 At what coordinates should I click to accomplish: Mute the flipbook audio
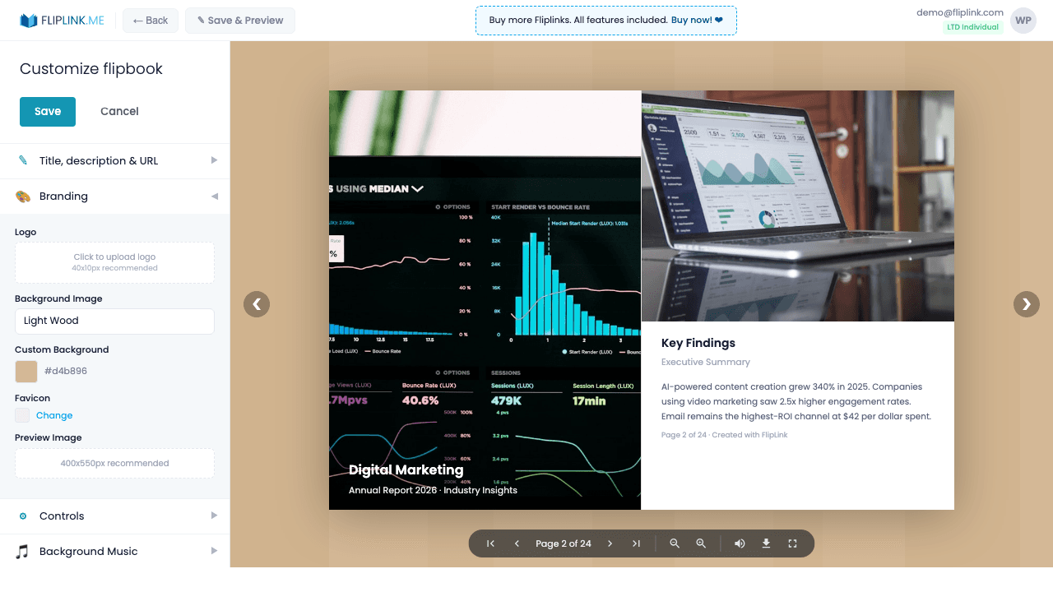point(740,543)
